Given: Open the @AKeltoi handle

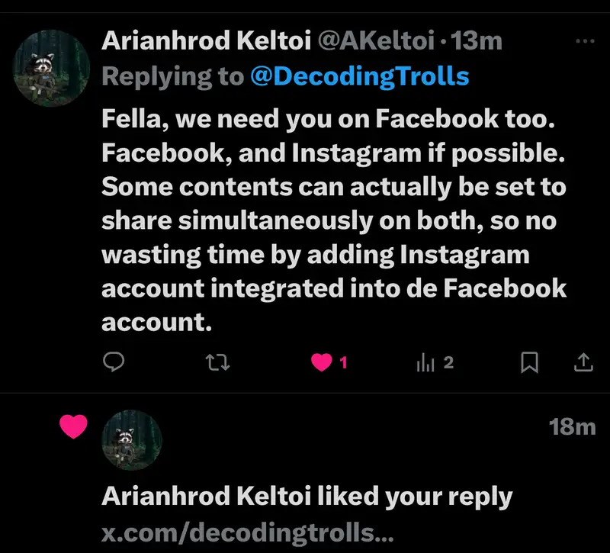Looking at the screenshot, I should click(374, 41).
